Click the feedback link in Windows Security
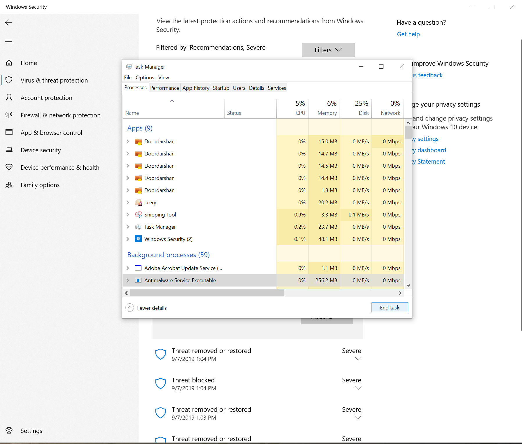Image resolution: width=522 pixels, height=444 pixels. (428, 75)
